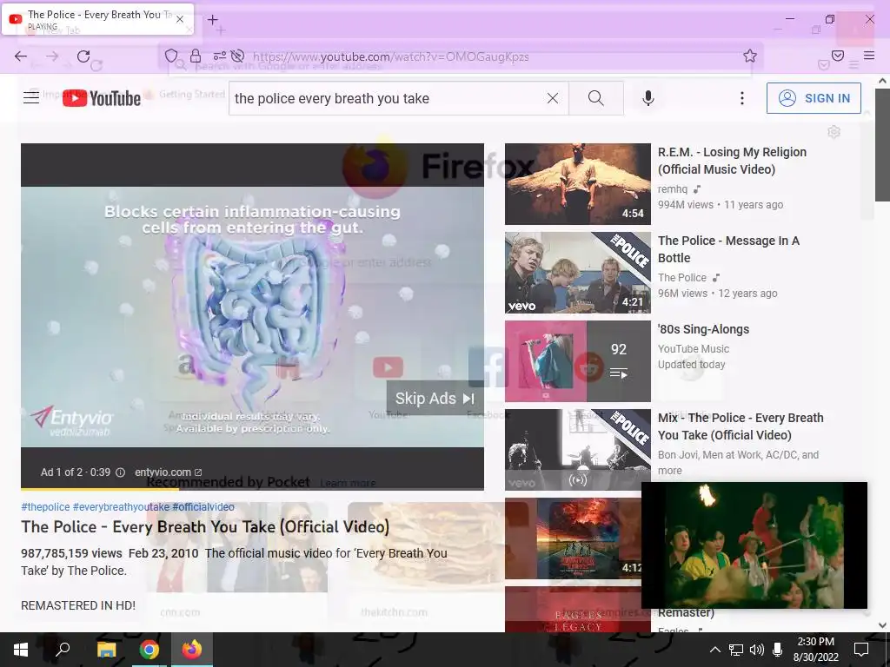Clear the YouTube search box with the X
Screen dimensions: 890x667
552,98
